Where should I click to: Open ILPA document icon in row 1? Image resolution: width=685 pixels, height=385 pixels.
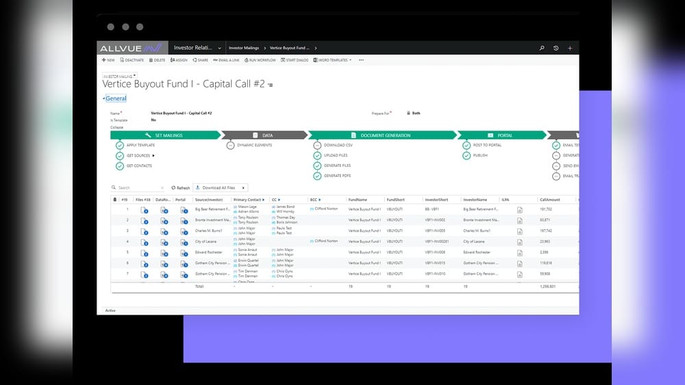tap(519, 210)
